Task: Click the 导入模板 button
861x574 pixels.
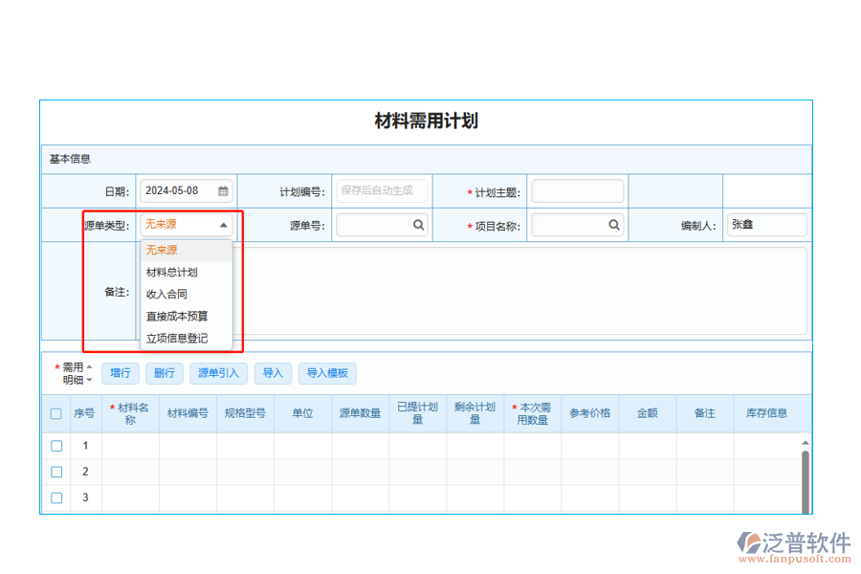Action: click(x=327, y=373)
